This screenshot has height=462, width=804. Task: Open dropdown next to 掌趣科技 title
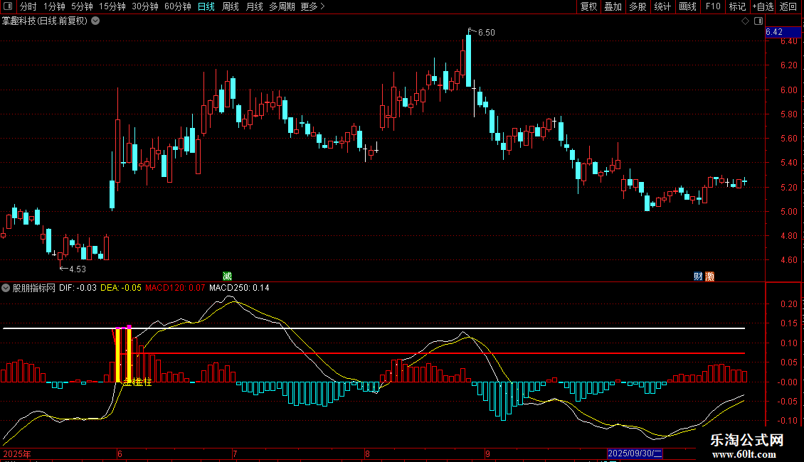point(95,21)
